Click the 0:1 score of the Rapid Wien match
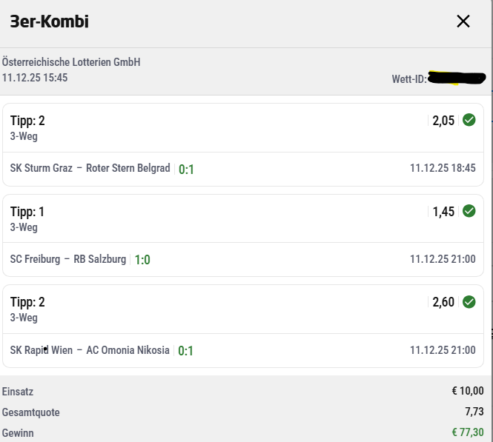The image size is (493, 442). [x=185, y=351]
